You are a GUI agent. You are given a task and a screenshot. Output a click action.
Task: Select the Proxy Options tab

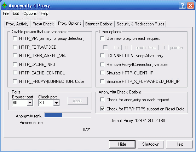click(70, 23)
